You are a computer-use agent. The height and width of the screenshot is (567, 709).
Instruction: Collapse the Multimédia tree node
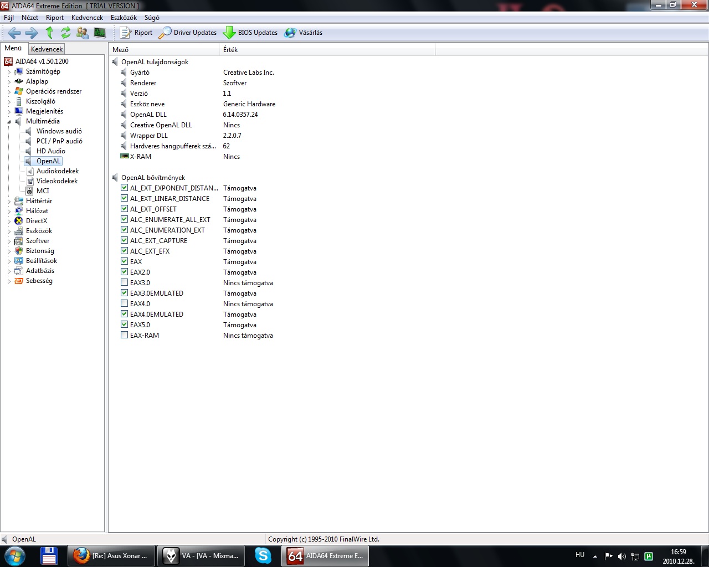pyautogui.click(x=9, y=122)
